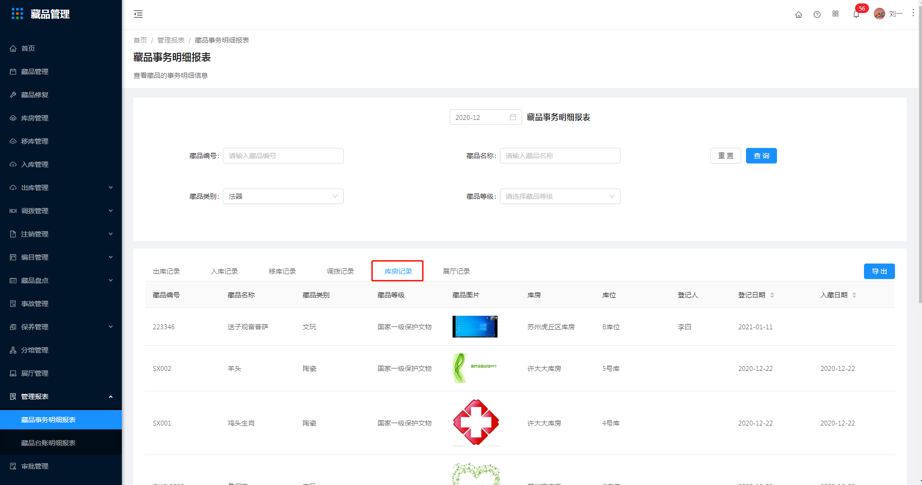Click the 导出 export button
Viewport: 922px width, 485px height.
879,271
